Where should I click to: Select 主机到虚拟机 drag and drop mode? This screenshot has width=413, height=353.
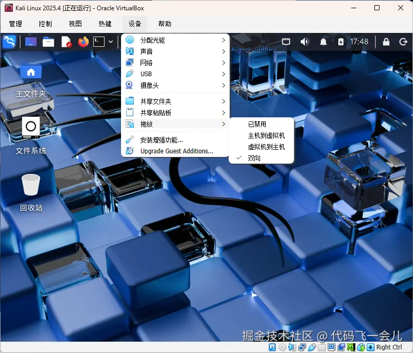pyautogui.click(x=261, y=135)
